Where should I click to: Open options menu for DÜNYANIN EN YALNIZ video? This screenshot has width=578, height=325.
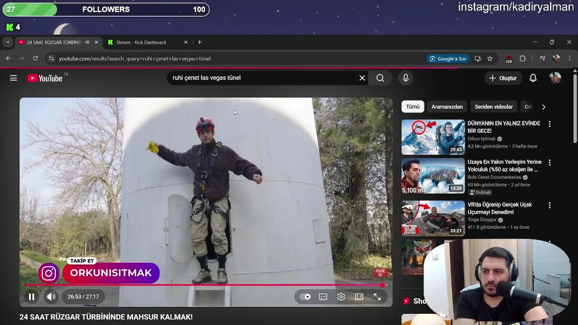[550, 124]
